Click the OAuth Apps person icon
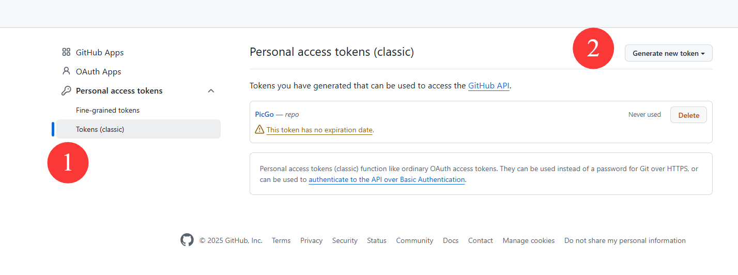Viewport: 738px width, 275px height. [66, 71]
